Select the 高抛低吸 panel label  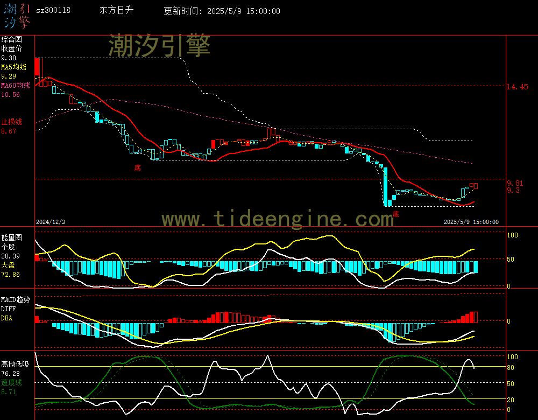(x=15, y=365)
